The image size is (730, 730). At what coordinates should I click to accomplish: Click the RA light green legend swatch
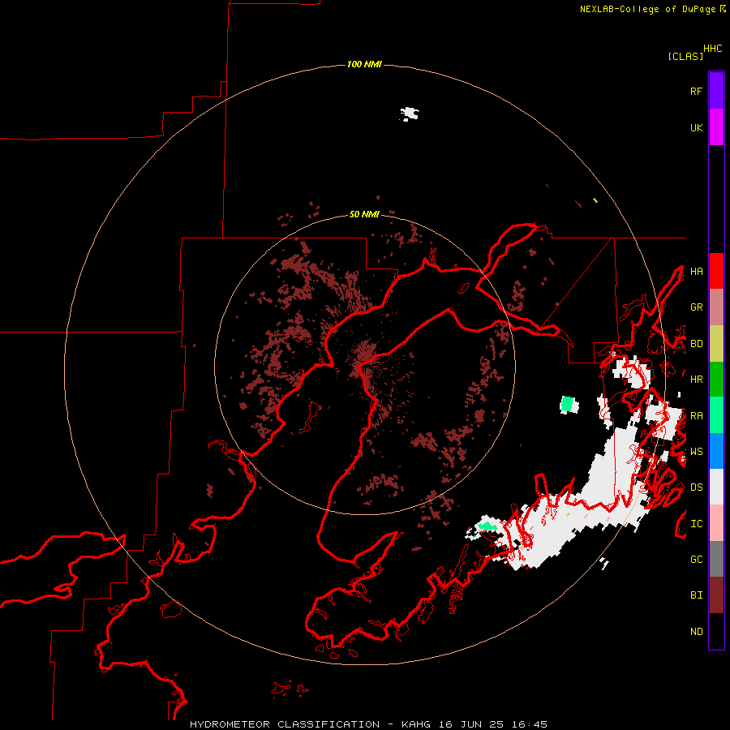click(x=716, y=415)
